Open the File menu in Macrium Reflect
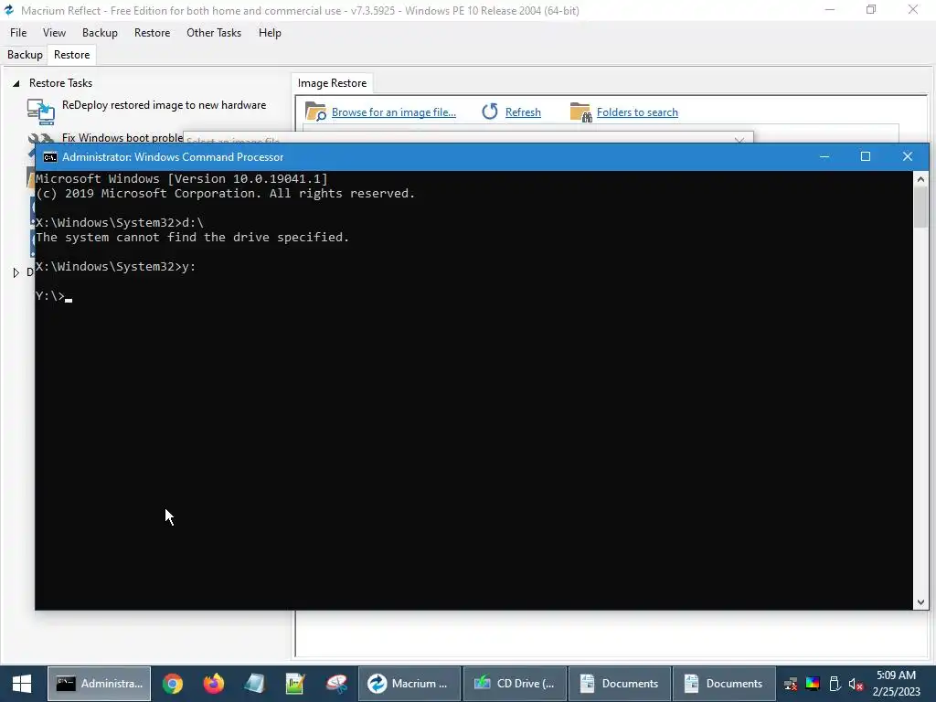The height and width of the screenshot is (702, 936). tap(18, 33)
